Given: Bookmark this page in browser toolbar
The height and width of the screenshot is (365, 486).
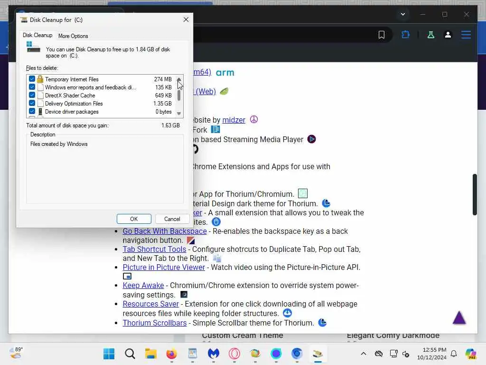Looking at the screenshot, I should [x=382, y=35].
